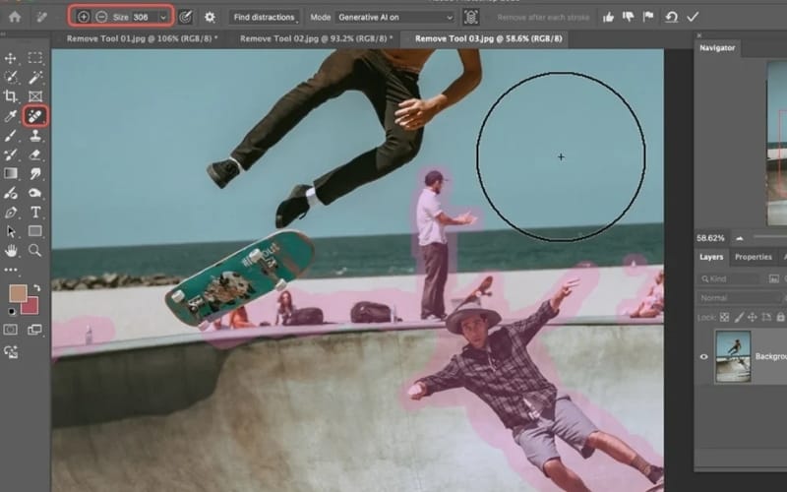Image resolution: width=787 pixels, height=492 pixels.
Task: Open the Edit Toolbar three-dots menu
Action: tap(11, 270)
